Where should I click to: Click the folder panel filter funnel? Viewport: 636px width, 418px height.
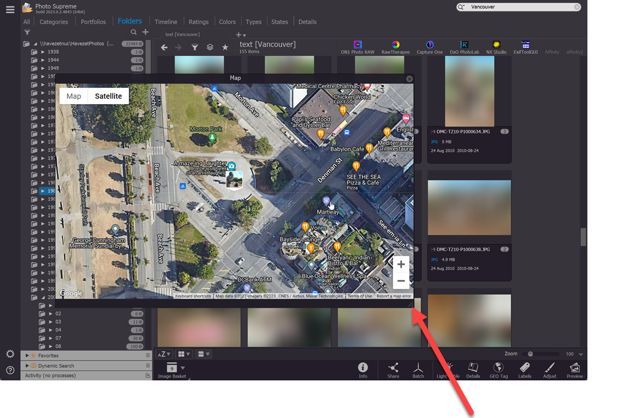click(x=27, y=32)
